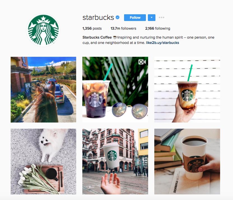Open the iced coffee with sunglasses video
This screenshot has height=200, width=233.
(x=115, y=90)
